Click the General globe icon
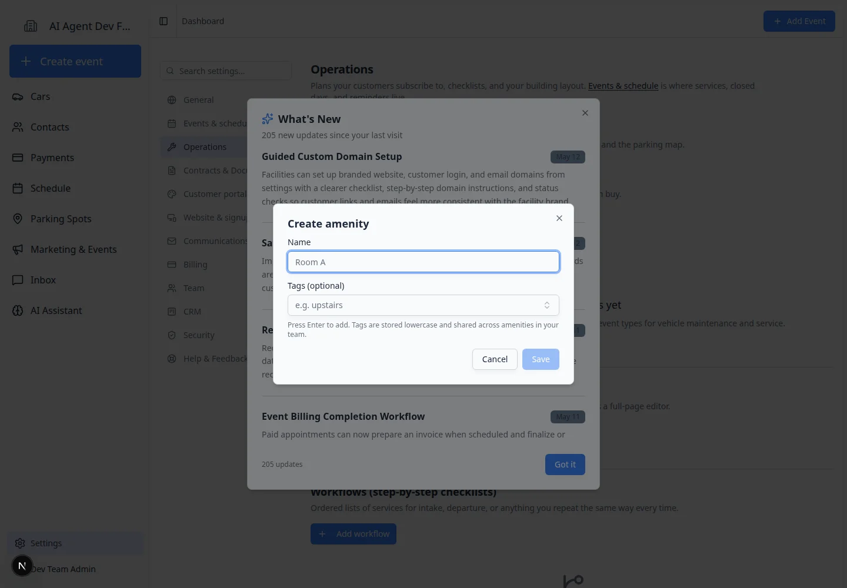 coord(172,100)
